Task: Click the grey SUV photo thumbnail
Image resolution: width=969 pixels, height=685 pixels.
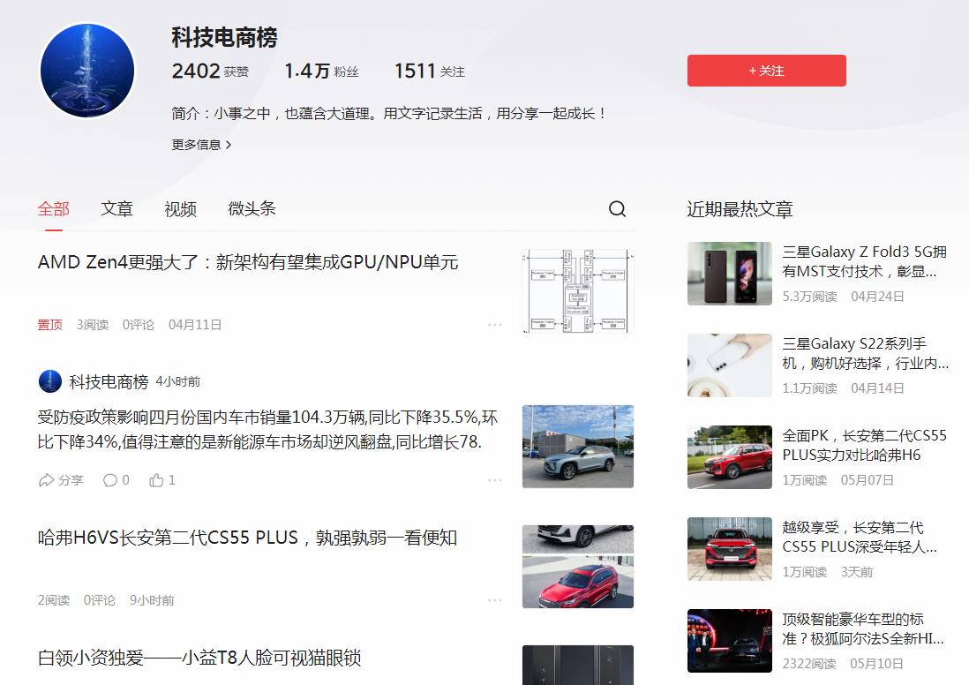Action: pos(578,447)
